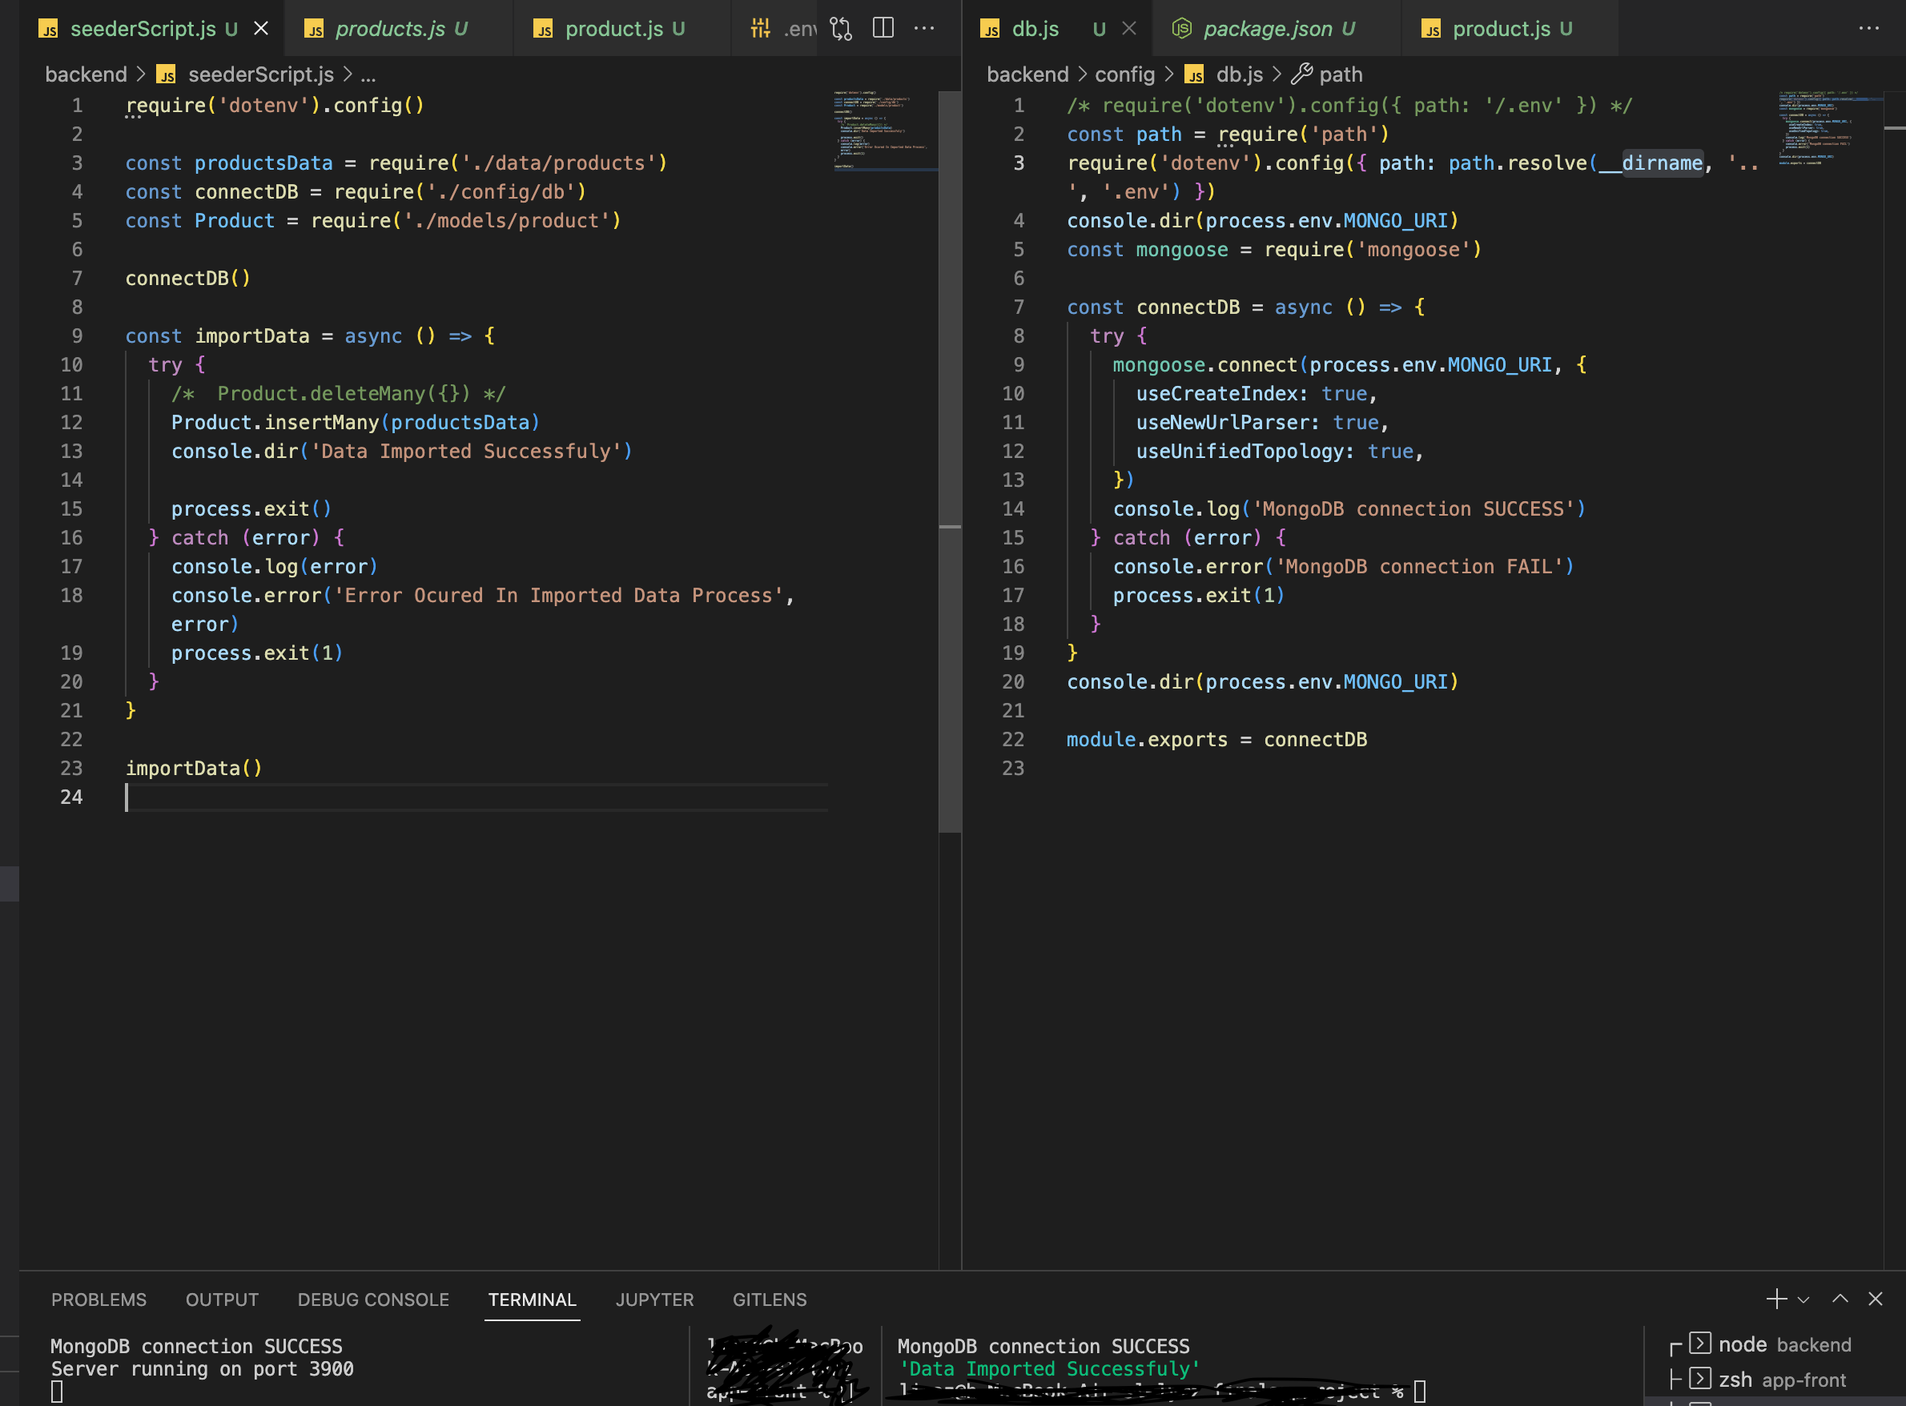The width and height of the screenshot is (1906, 1406).
Task: Split the left editor with split icon
Action: (883, 29)
